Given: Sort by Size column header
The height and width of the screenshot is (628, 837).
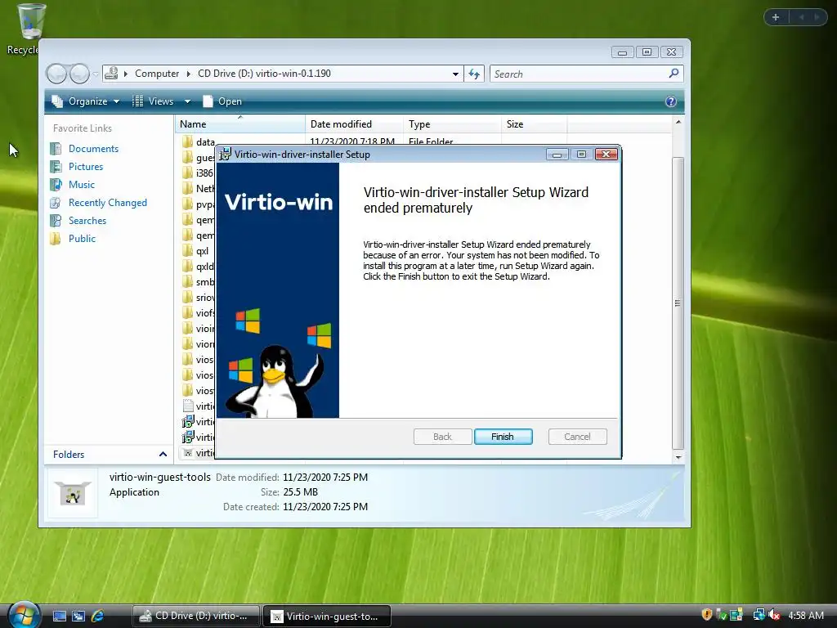Looking at the screenshot, I should click(x=534, y=124).
